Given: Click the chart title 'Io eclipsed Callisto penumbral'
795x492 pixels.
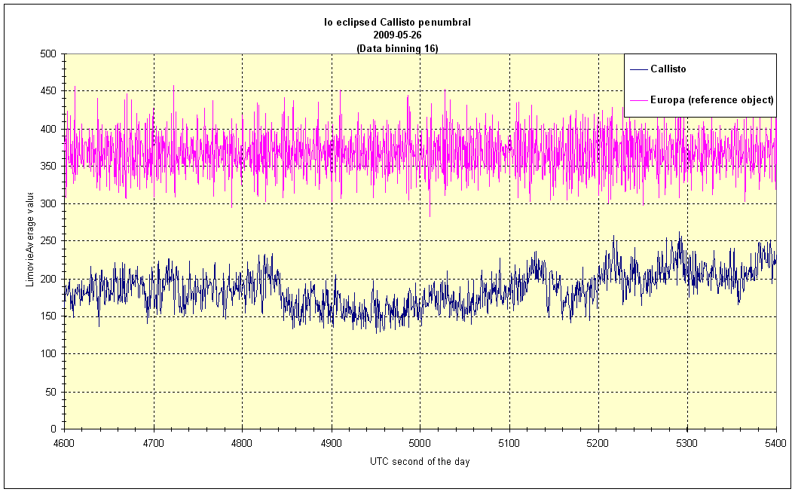Looking at the screenshot, I should pos(398,23).
